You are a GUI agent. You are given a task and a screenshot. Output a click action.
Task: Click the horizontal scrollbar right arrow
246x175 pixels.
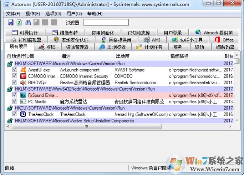(x=230, y=126)
